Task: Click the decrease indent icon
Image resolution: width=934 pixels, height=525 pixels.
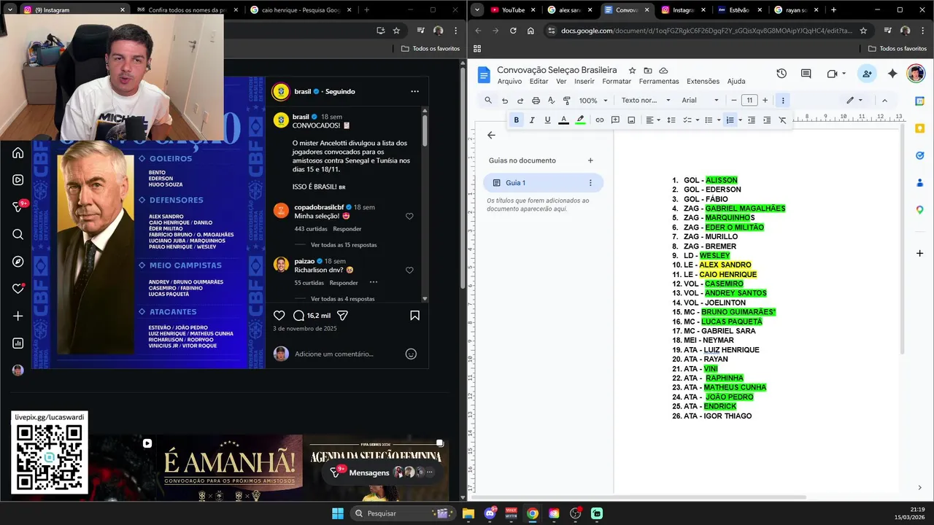Action: [x=752, y=120]
